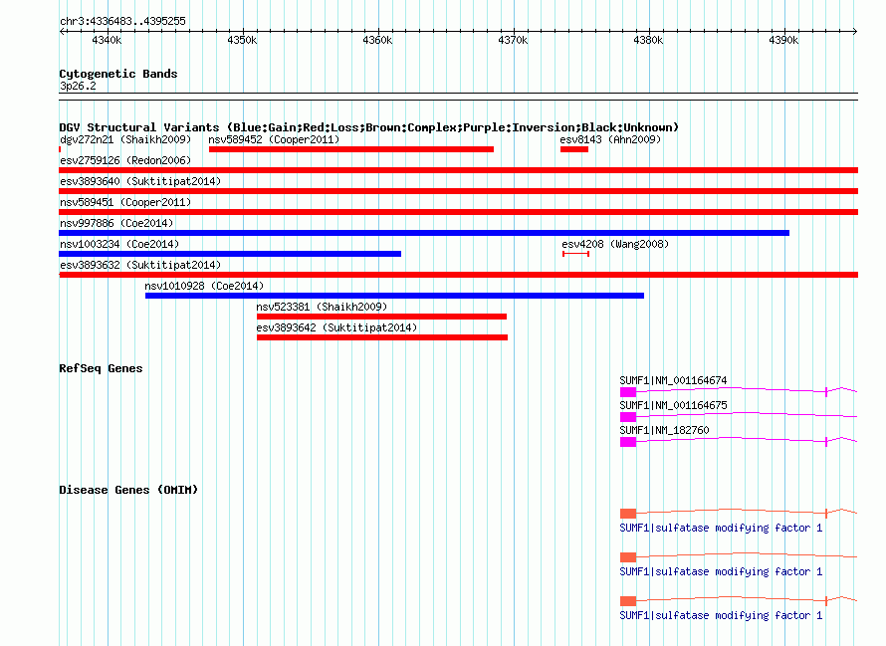Viewport: 886px width, 646px height.
Task: Click the nsv1003234 (Coe2014) label
Action: [119, 244]
